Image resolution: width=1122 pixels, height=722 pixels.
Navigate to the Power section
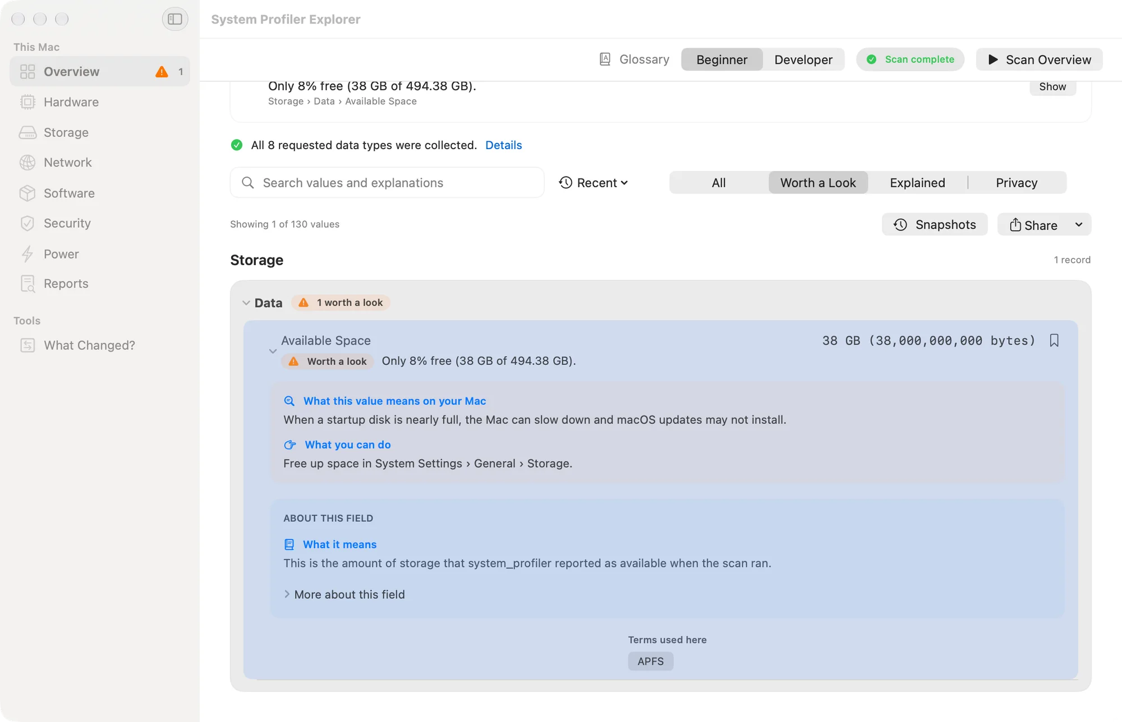[100, 254]
